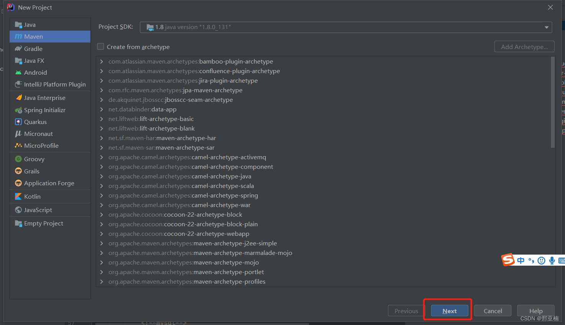565x325 pixels.
Task: Select Empty Project type label
Action: pyautogui.click(x=44, y=224)
